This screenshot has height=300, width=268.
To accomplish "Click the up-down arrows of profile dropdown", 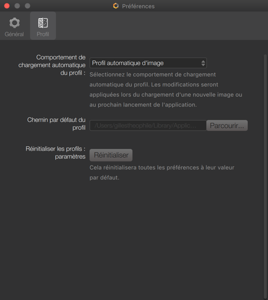I will tap(203, 63).
